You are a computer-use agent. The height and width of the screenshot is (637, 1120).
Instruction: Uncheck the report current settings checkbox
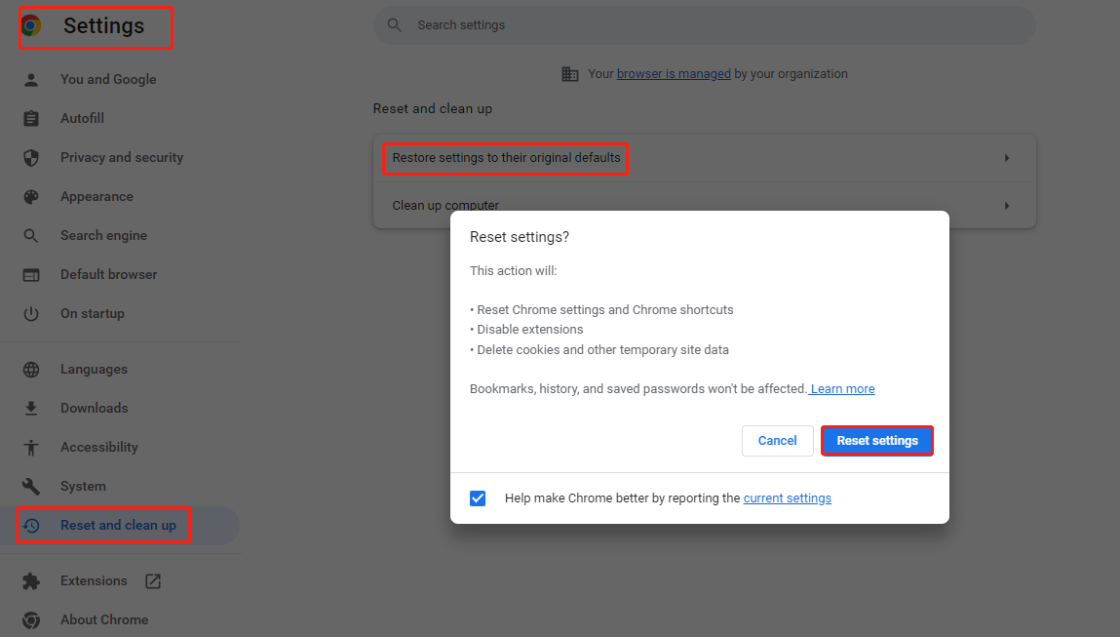pyautogui.click(x=478, y=498)
